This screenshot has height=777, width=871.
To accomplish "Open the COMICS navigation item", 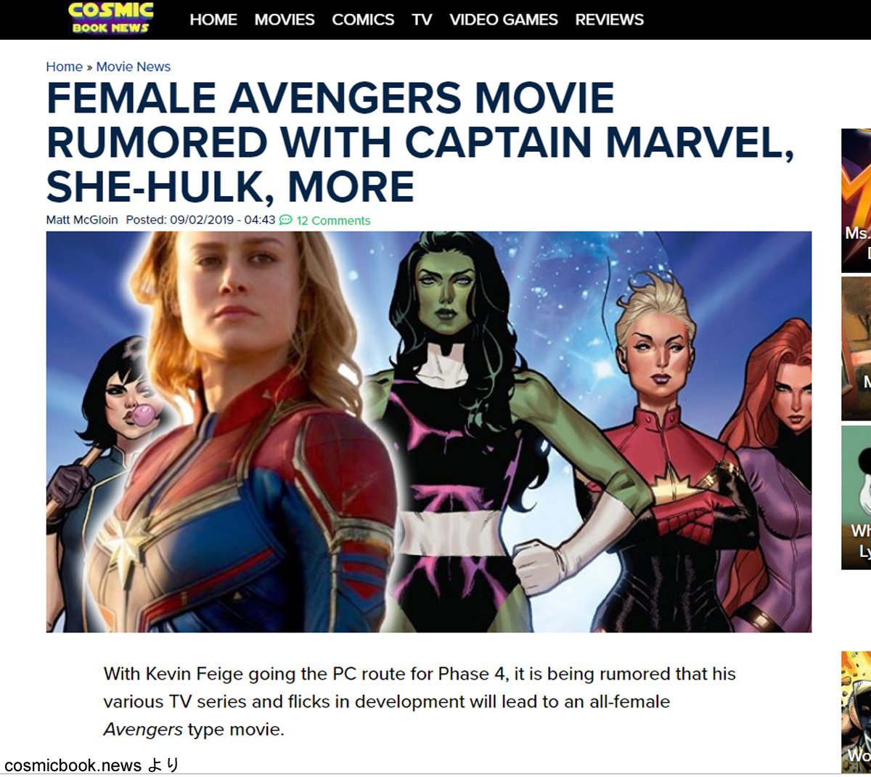I will click(x=363, y=20).
